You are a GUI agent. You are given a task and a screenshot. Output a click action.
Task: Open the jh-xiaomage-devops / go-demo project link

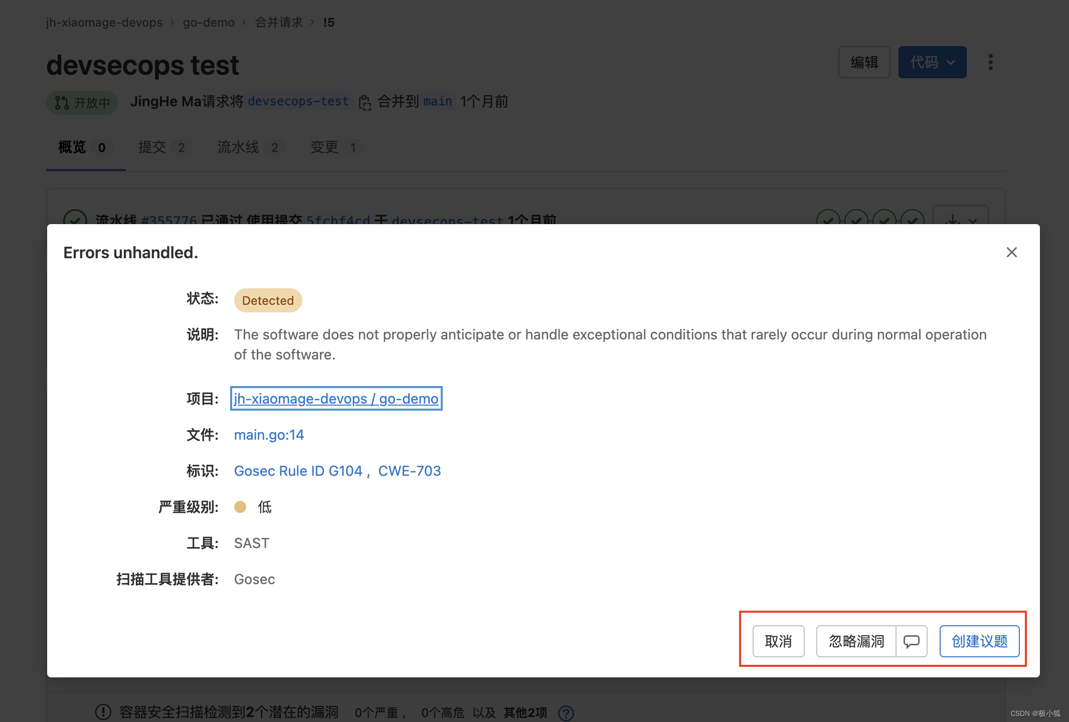pos(336,399)
